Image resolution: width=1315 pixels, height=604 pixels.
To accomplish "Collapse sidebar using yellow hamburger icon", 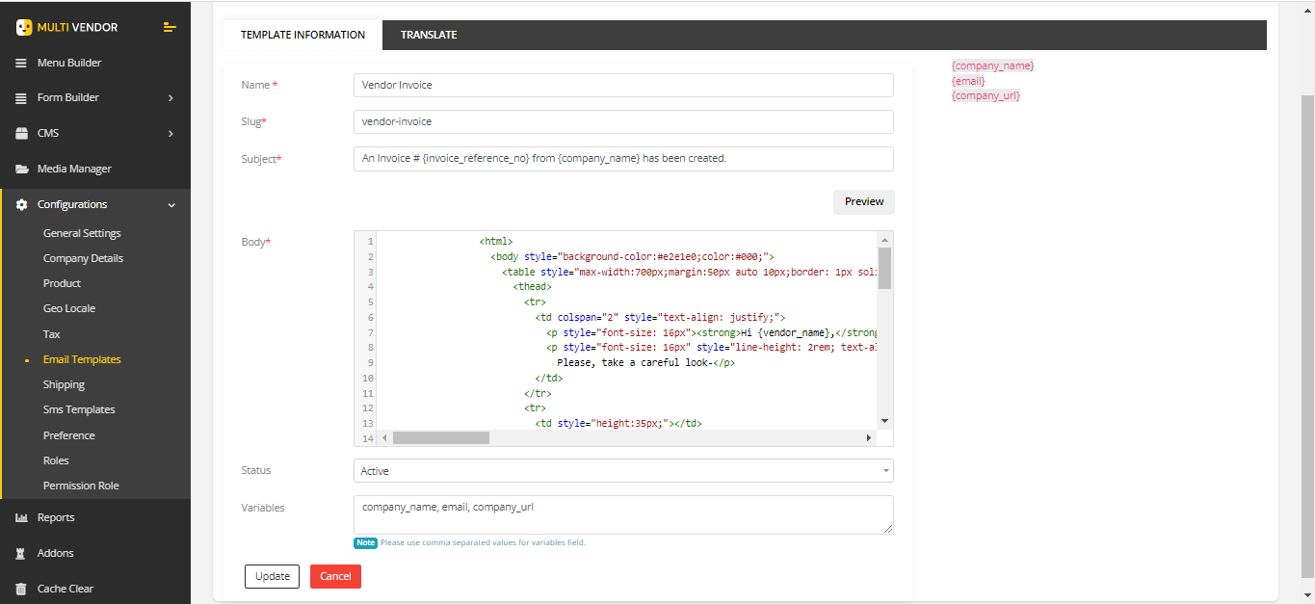I will pyautogui.click(x=170, y=27).
